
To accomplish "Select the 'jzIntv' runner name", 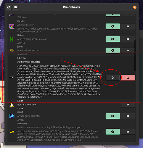I will pos(20,47).
